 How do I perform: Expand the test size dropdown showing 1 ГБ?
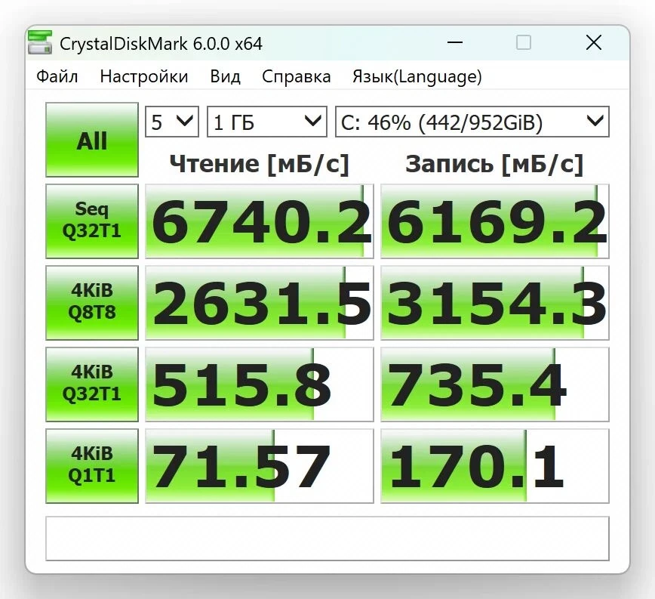click(267, 122)
